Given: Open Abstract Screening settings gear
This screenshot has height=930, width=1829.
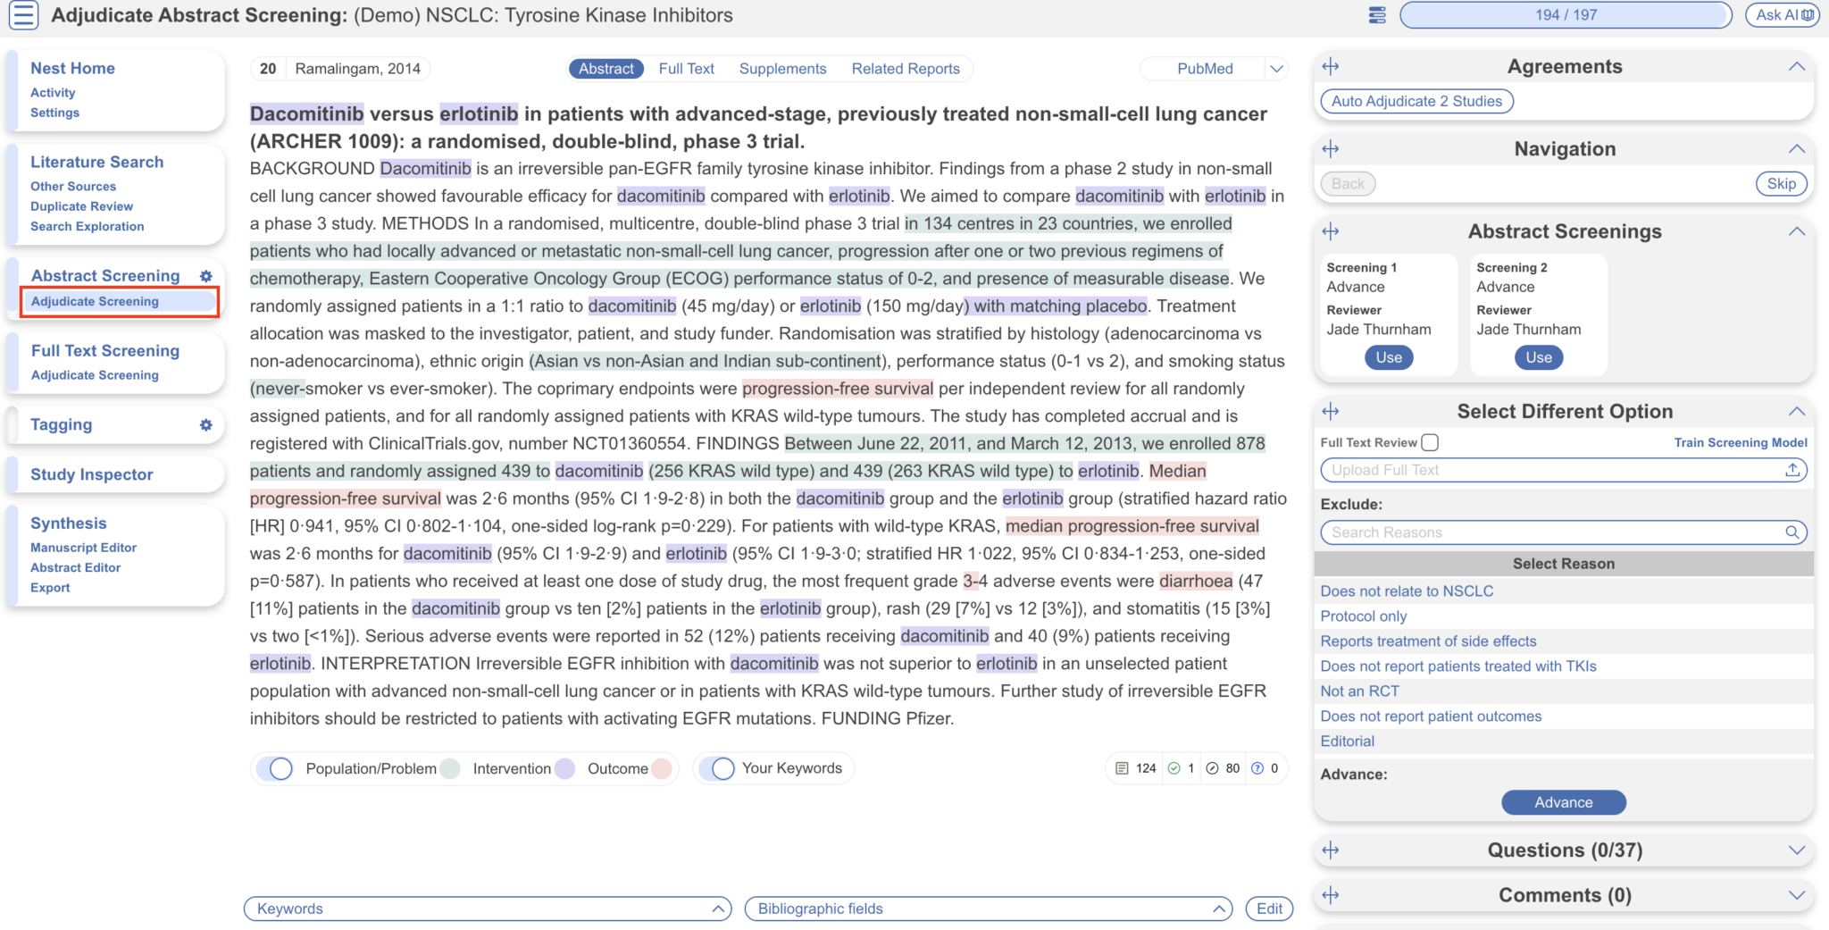Looking at the screenshot, I should [205, 276].
